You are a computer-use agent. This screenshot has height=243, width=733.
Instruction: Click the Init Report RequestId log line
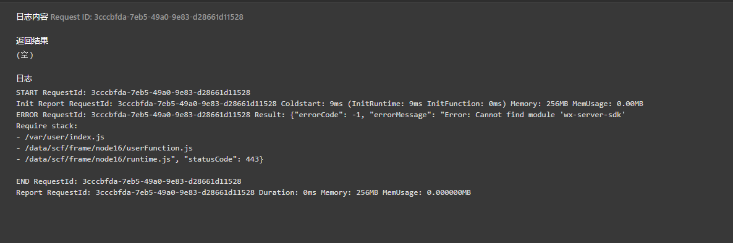[x=329, y=104]
